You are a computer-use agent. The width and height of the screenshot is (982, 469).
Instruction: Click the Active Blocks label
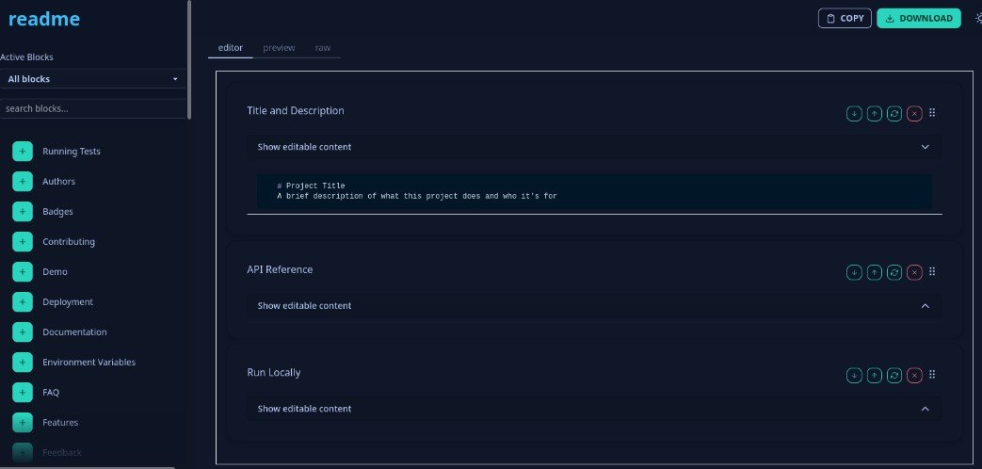tap(27, 57)
